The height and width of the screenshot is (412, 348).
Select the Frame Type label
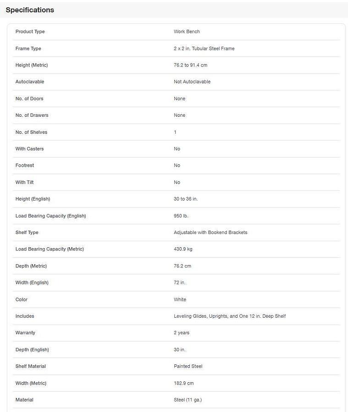click(28, 49)
